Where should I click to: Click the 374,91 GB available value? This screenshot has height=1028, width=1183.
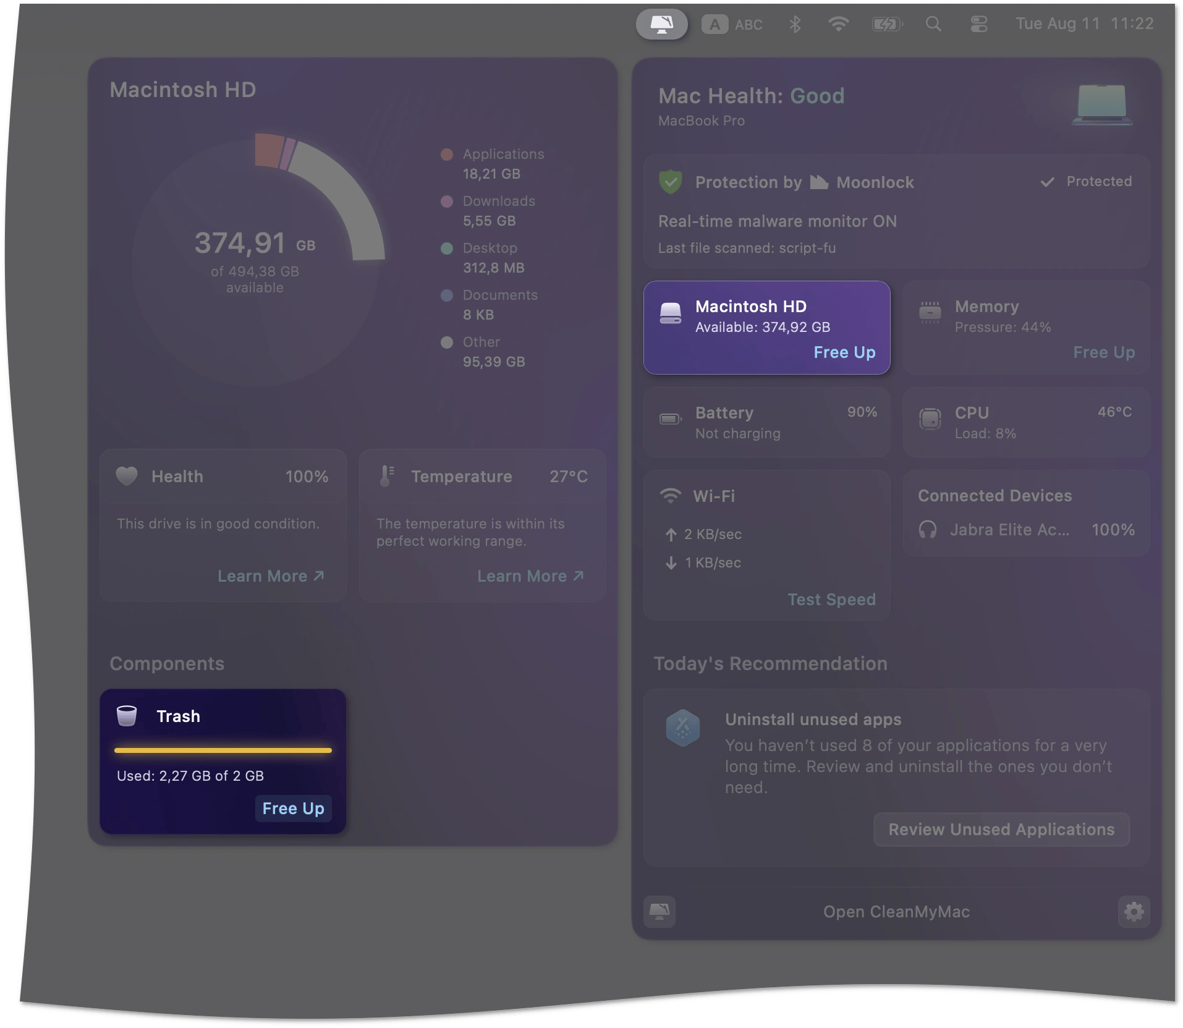click(x=255, y=243)
